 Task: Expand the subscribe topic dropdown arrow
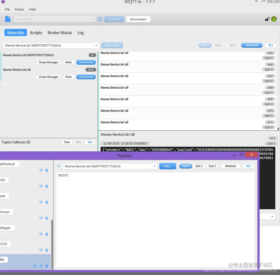(96, 45)
